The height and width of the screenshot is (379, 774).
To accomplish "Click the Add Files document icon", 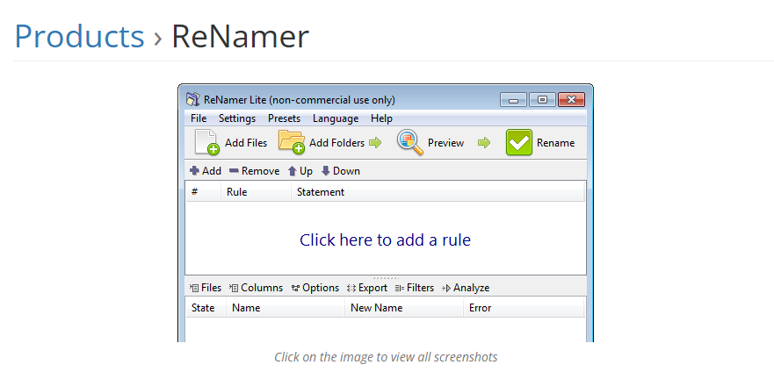I will pyautogui.click(x=206, y=142).
